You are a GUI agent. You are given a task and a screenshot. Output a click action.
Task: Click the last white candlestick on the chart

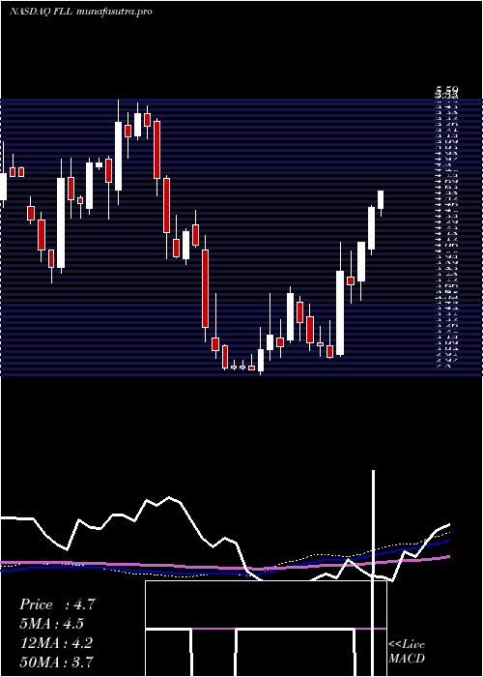tap(381, 202)
